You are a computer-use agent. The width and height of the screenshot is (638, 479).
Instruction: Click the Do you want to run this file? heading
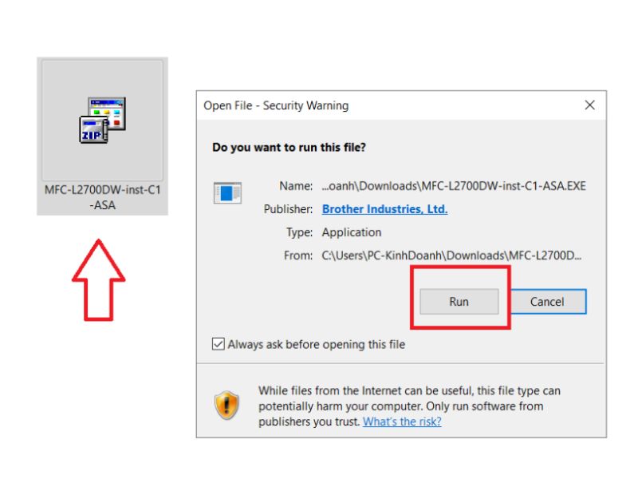coord(289,147)
